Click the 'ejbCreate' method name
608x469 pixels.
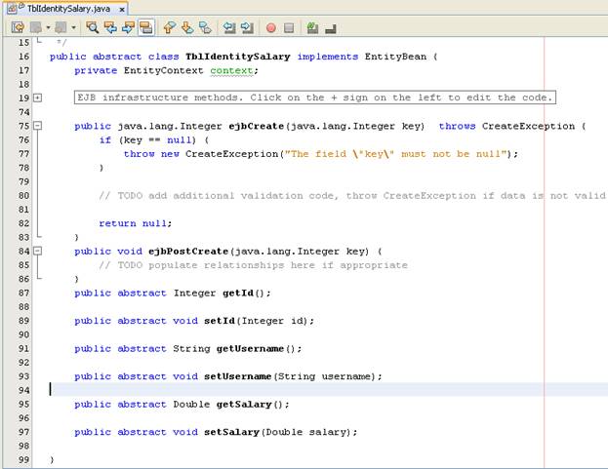click(257, 126)
